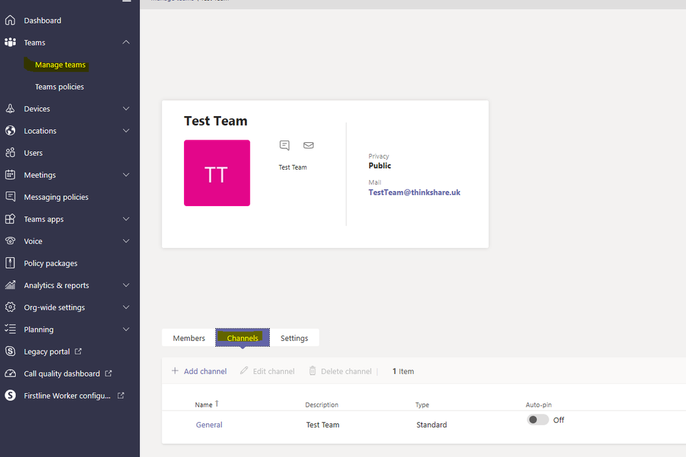The image size is (686, 457).
Task: Expand the Org-wide settings chevron
Action: click(126, 307)
